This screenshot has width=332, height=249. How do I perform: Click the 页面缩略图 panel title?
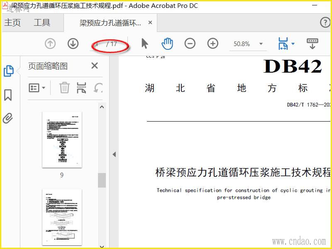[48, 66]
